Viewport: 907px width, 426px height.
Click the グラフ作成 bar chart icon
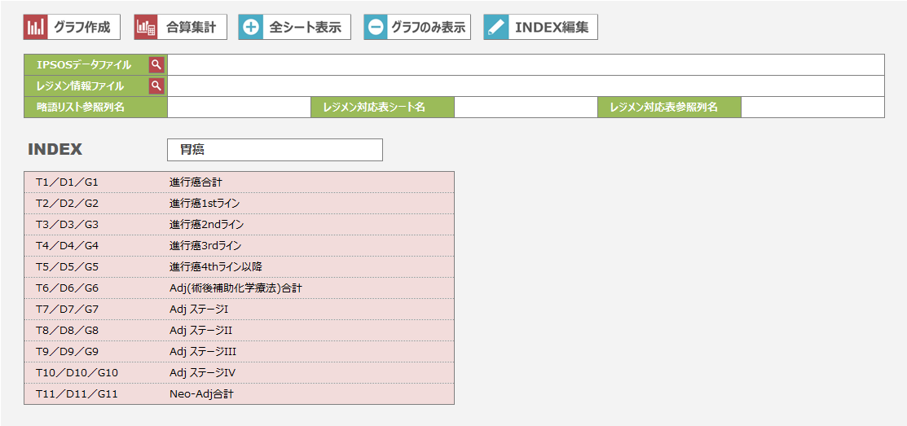point(36,27)
